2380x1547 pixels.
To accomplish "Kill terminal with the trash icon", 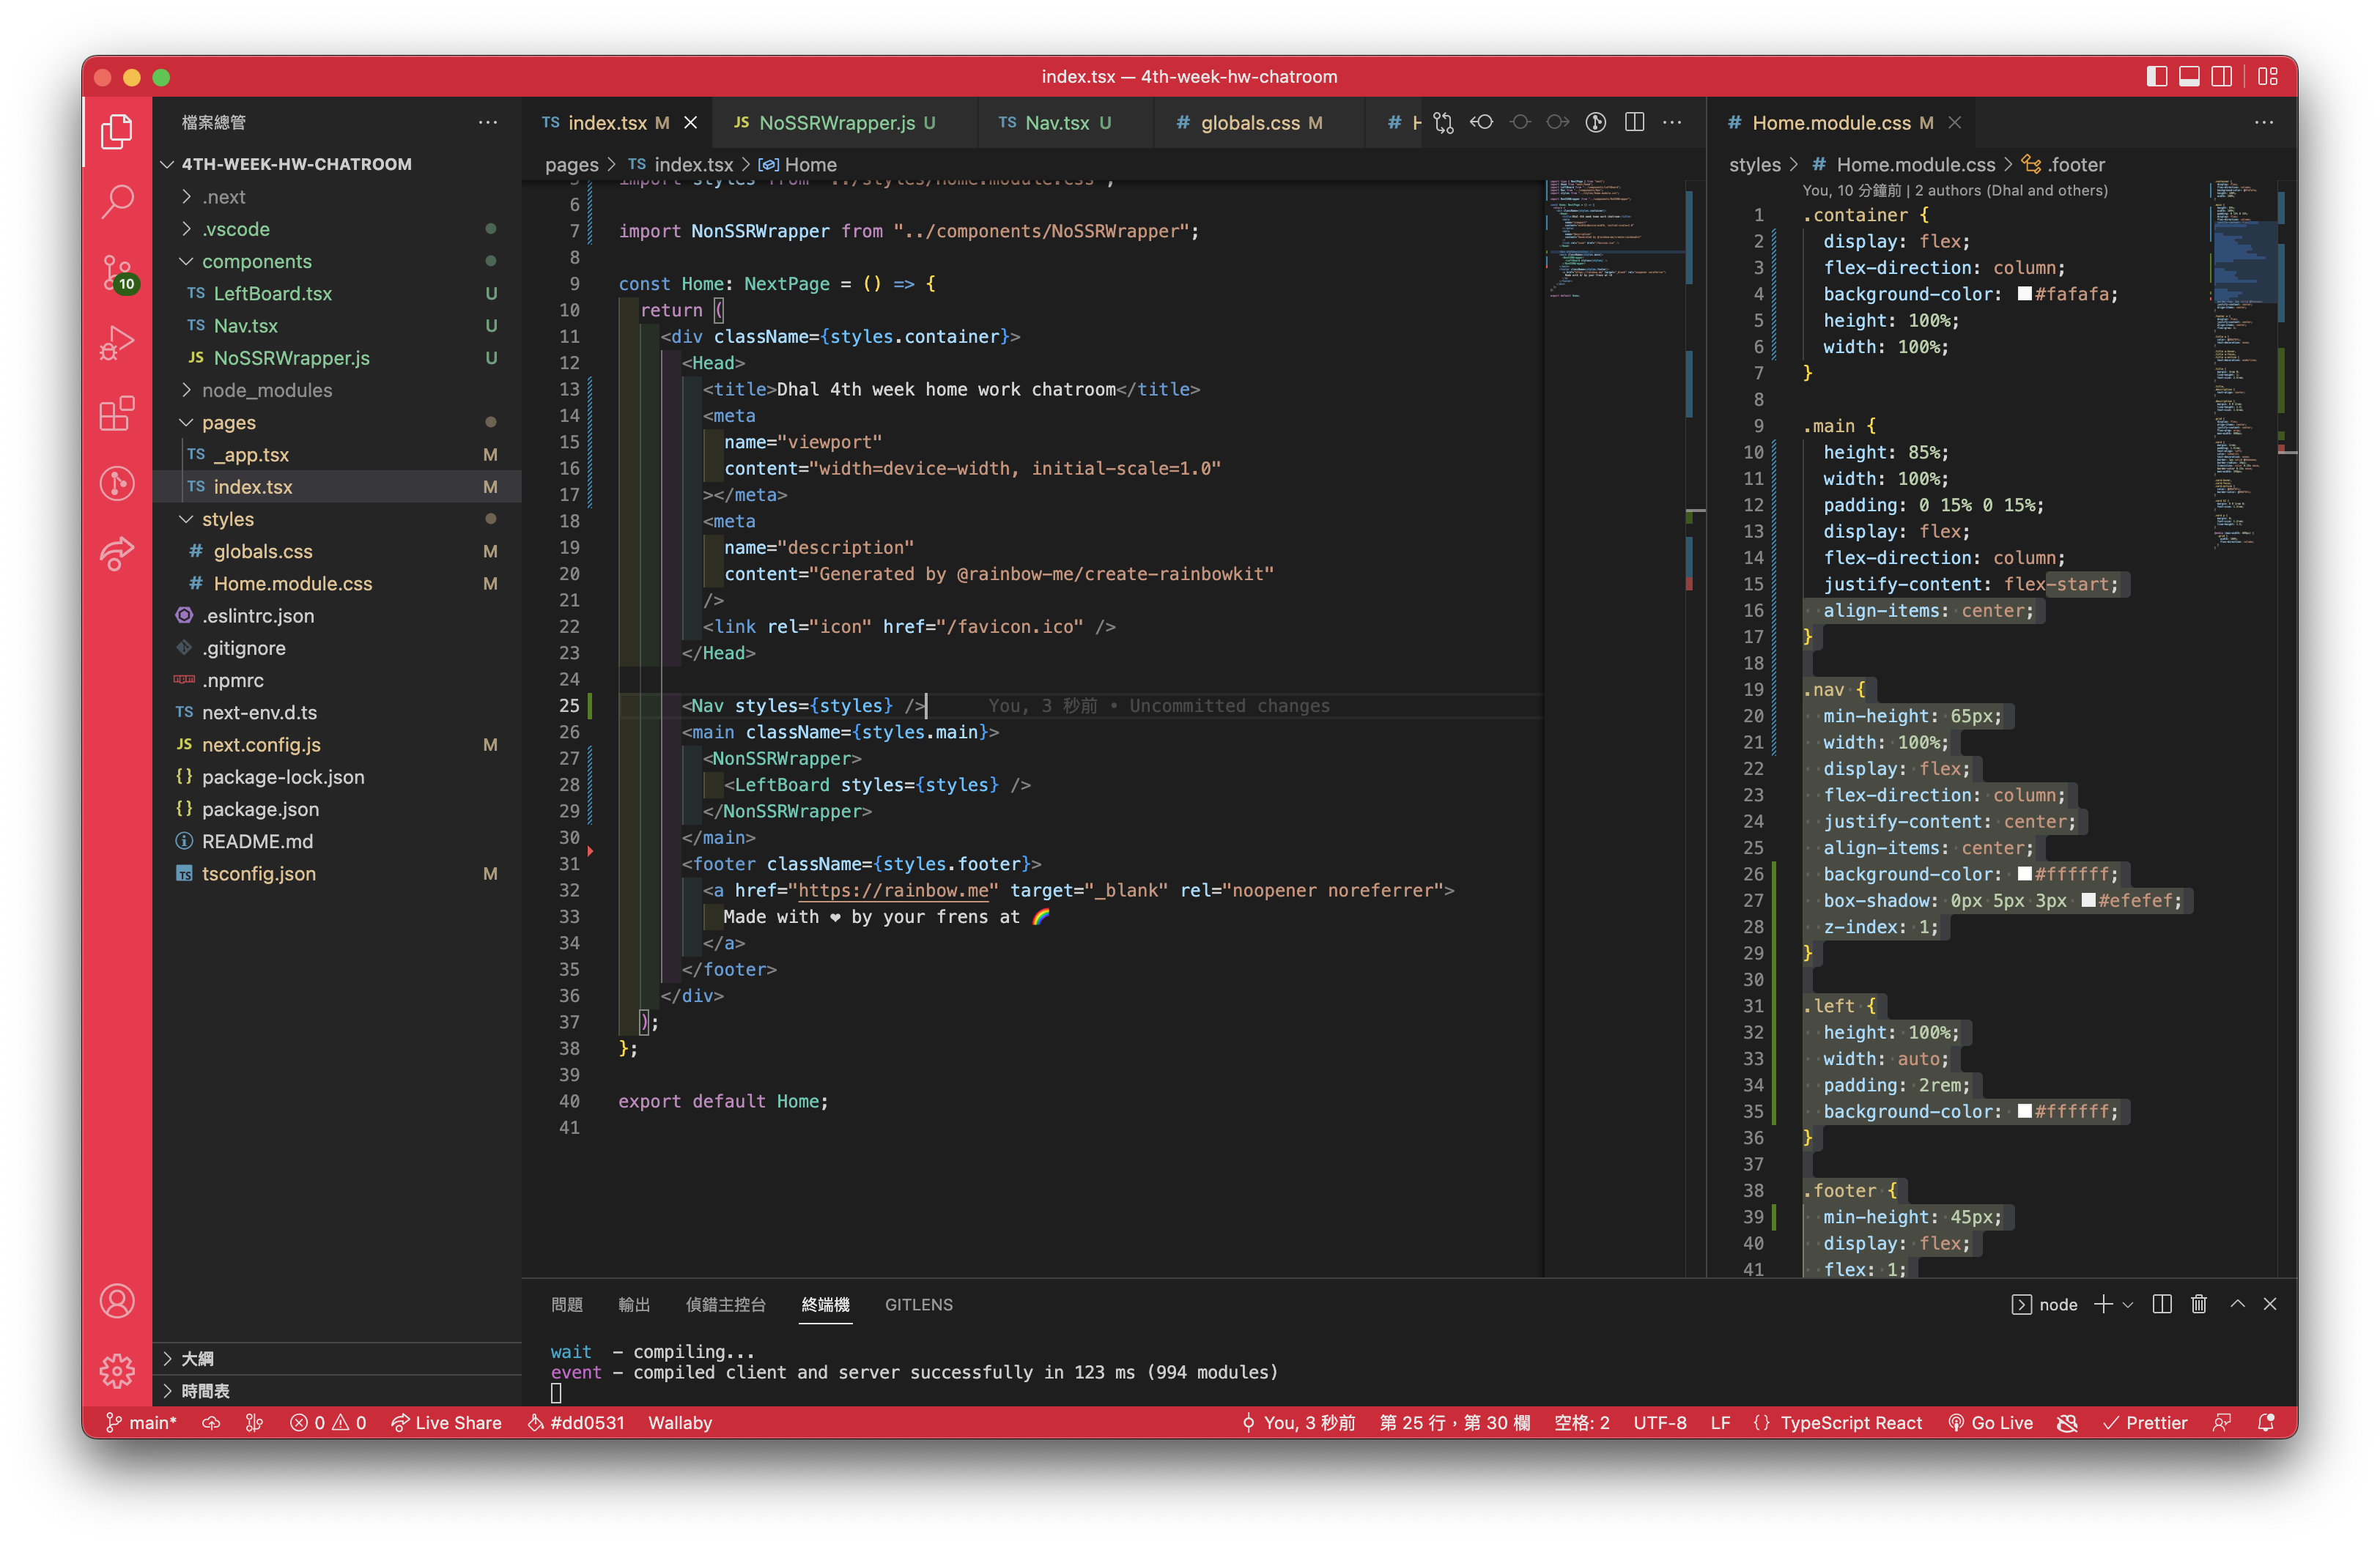I will tap(2199, 1304).
